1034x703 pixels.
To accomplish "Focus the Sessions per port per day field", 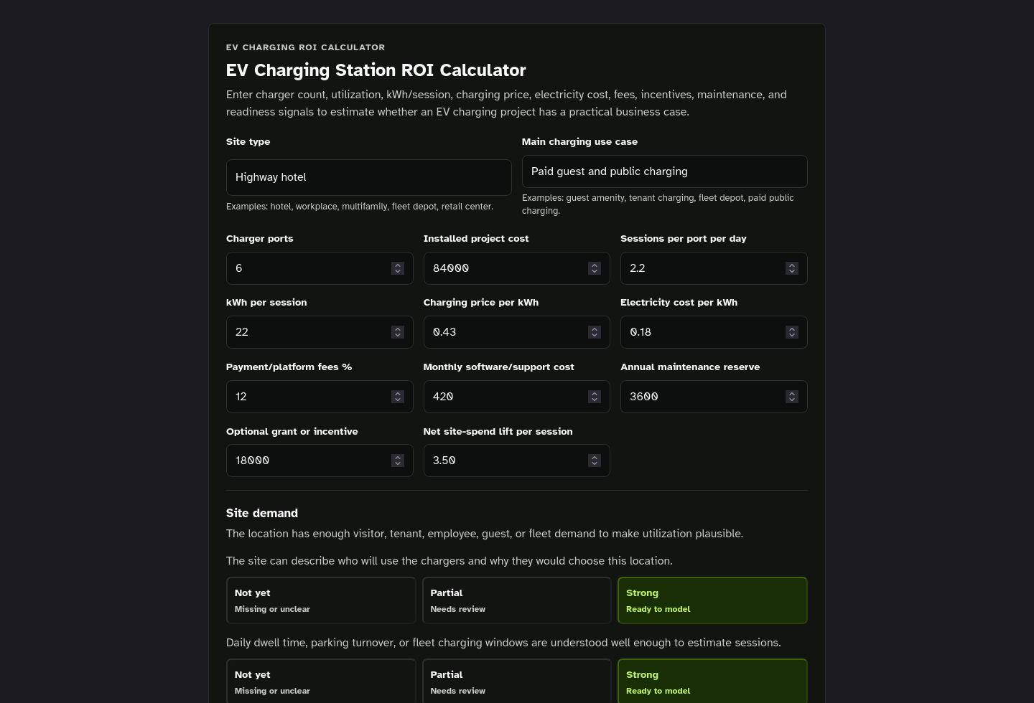I will (714, 268).
